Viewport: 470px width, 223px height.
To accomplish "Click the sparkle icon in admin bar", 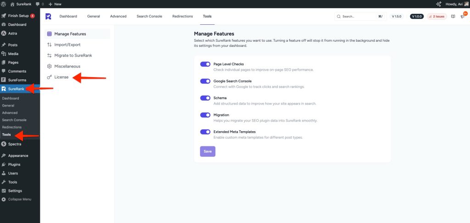I will click(438, 4).
